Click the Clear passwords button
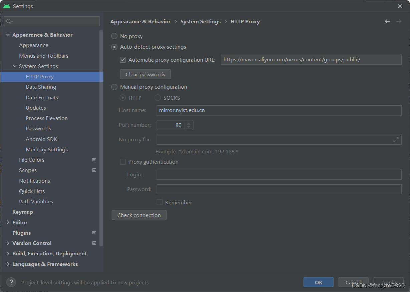 pyautogui.click(x=145, y=74)
